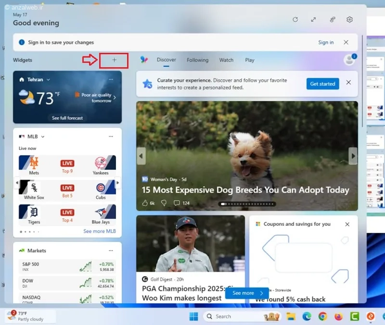
Task: Show next MLB games with right arrow
Action: [117, 183]
